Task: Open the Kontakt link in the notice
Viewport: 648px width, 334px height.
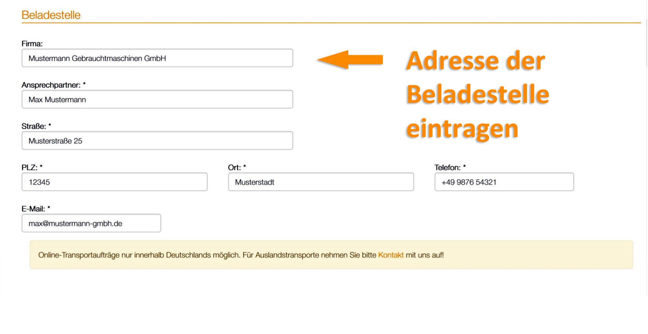Action: click(x=391, y=255)
